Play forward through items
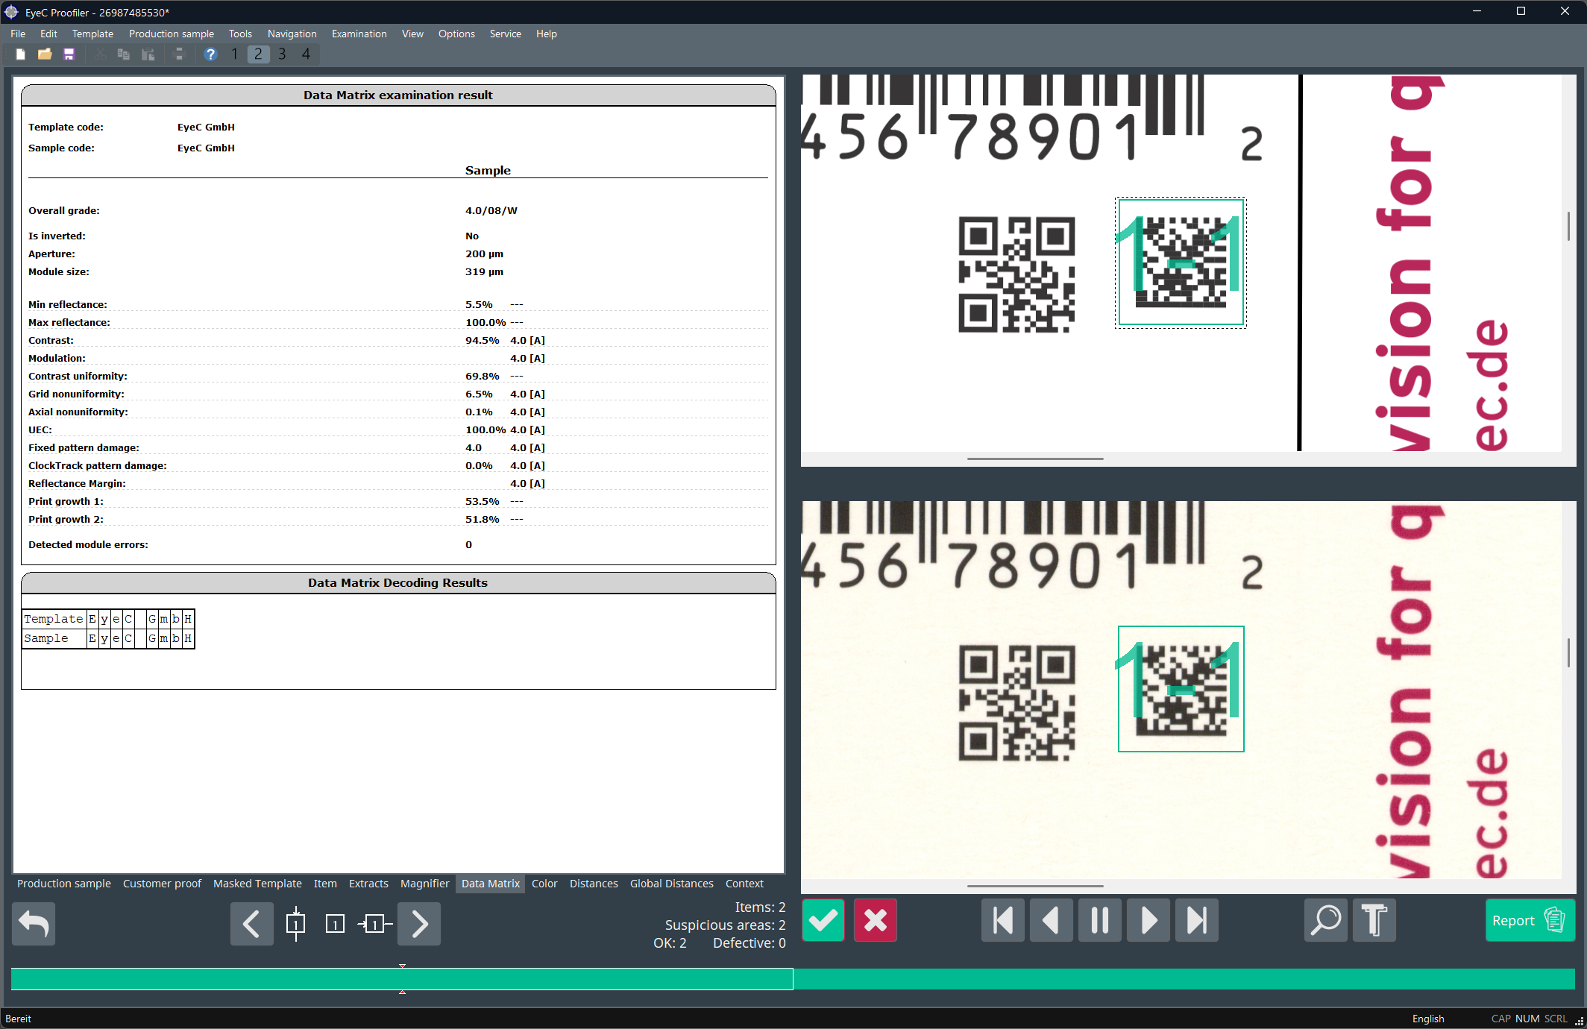The width and height of the screenshot is (1587, 1029). pyautogui.click(x=1148, y=921)
